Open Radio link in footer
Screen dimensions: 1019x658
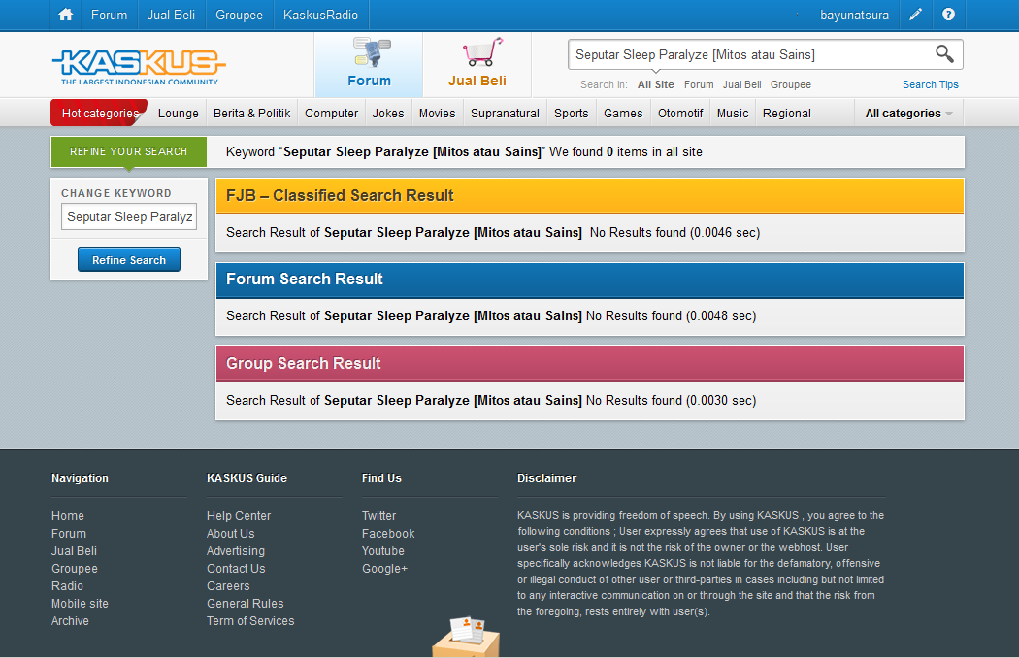(67, 586)
